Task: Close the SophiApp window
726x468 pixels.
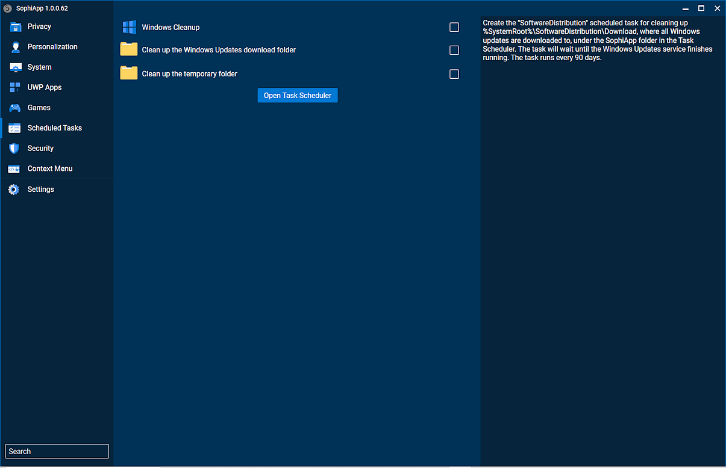Action: coord(717,8)
